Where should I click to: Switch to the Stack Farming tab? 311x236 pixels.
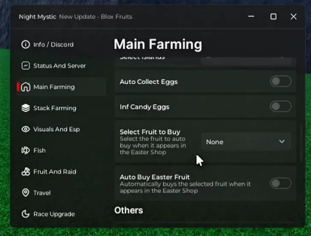pyautogui.click(x=54, y=108)
